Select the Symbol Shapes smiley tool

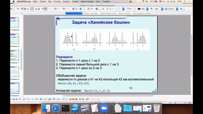coord(41,99)
